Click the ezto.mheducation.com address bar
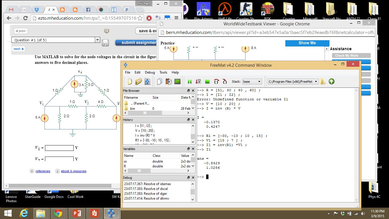 [x=87, y=18]
